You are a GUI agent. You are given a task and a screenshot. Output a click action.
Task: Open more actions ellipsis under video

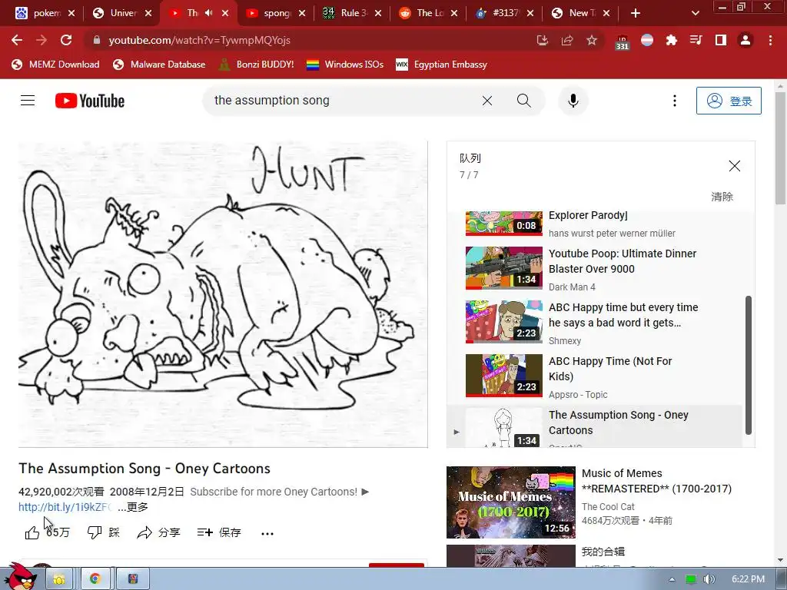[267, 533]
